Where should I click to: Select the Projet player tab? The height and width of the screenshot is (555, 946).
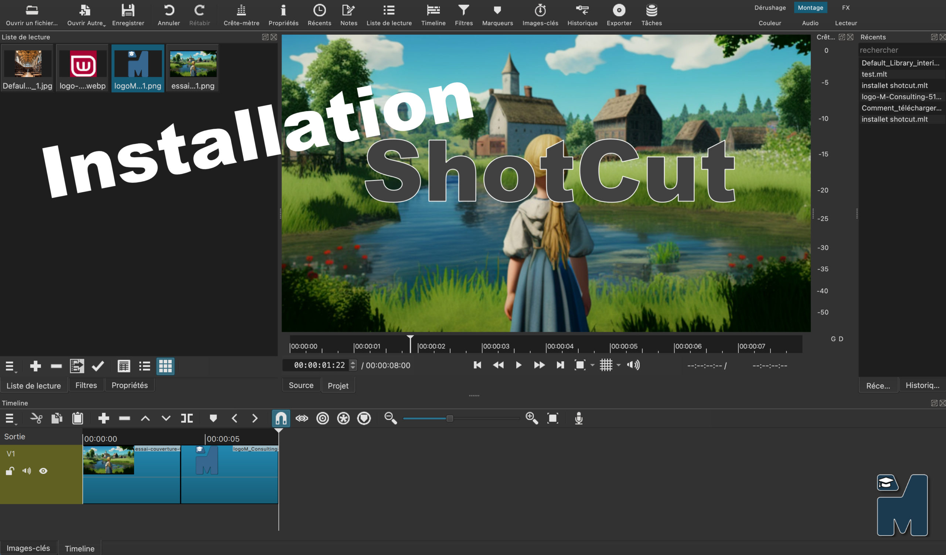(x=338, y=386)
